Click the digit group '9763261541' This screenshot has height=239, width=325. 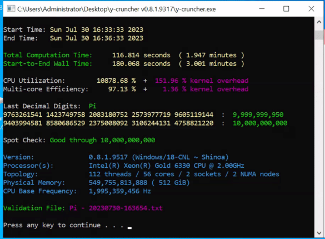click(23, 114)
